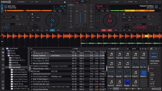The image size is (162, 91).
Task: Open BRAKESTART effect dropdown on left deck
Action: [x=9, y=17]
